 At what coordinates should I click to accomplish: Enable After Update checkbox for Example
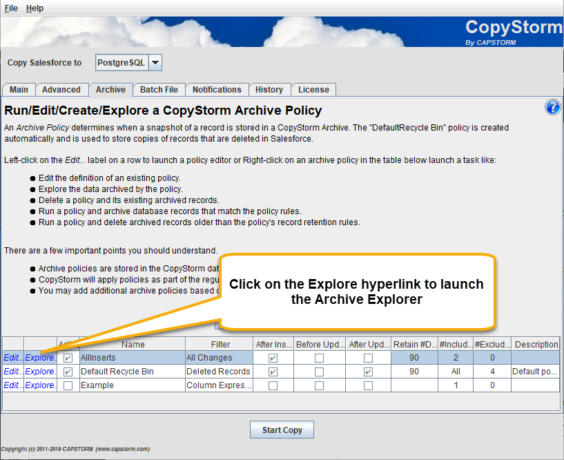pyautogui.click(x=368, y=385)
